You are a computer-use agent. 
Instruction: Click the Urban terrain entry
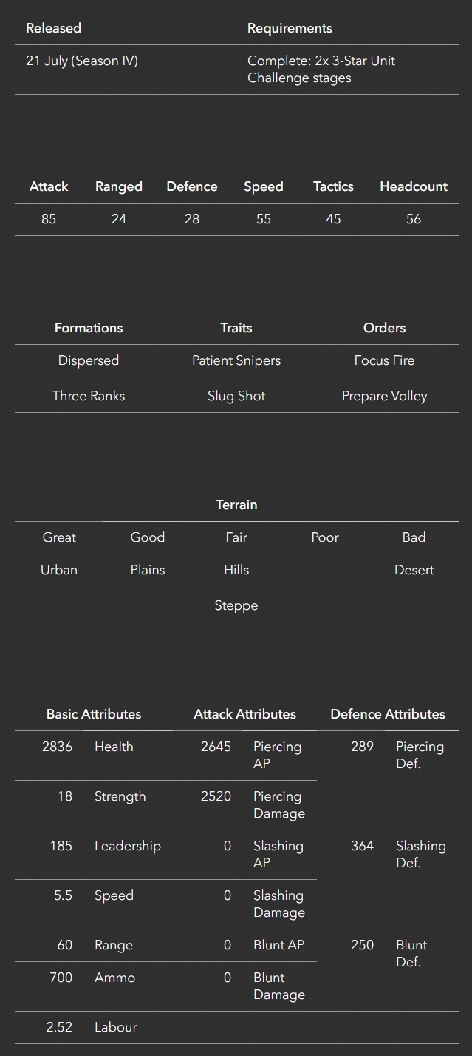[x=59, y=570]
